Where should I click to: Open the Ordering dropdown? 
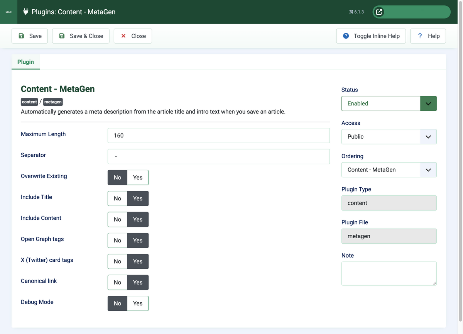[x=389, y=170]
